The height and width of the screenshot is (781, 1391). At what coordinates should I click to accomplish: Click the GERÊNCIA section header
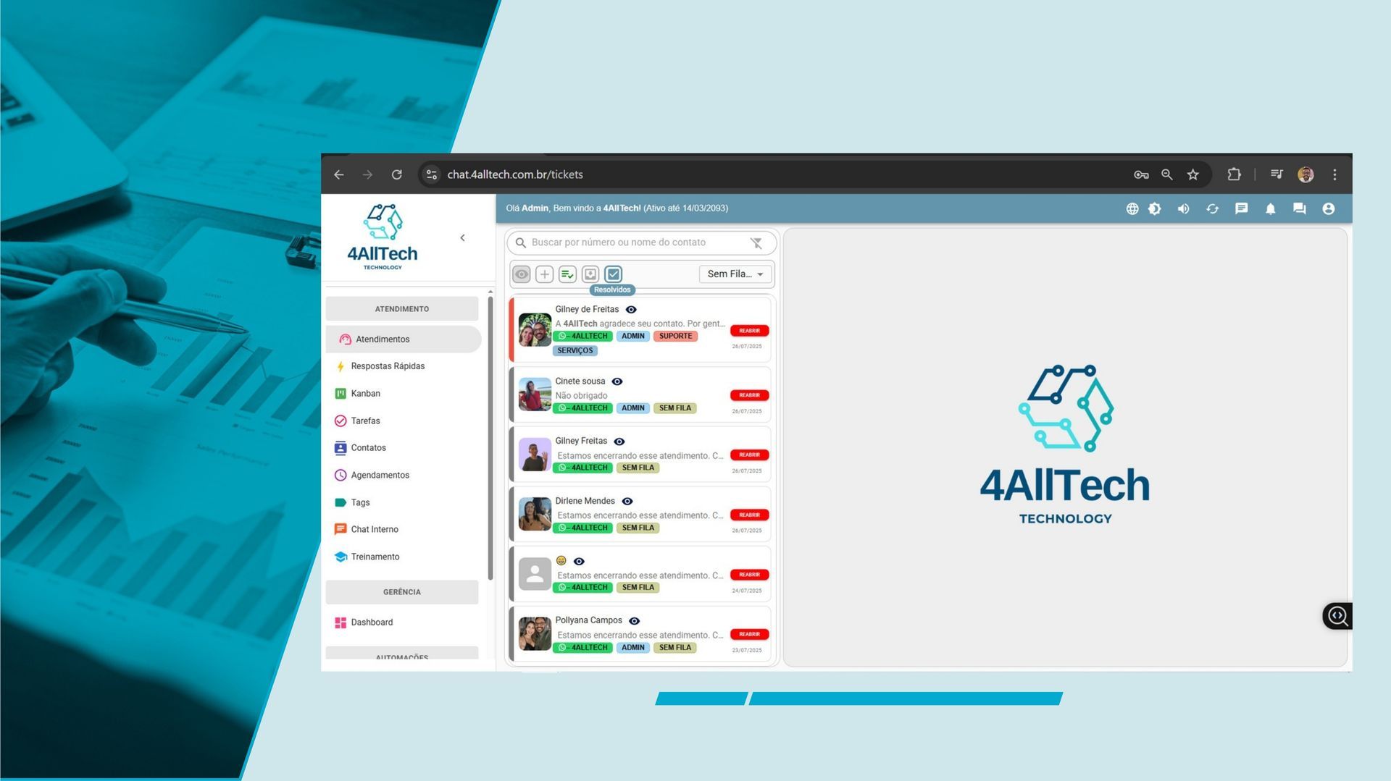[x=402, y=592]
